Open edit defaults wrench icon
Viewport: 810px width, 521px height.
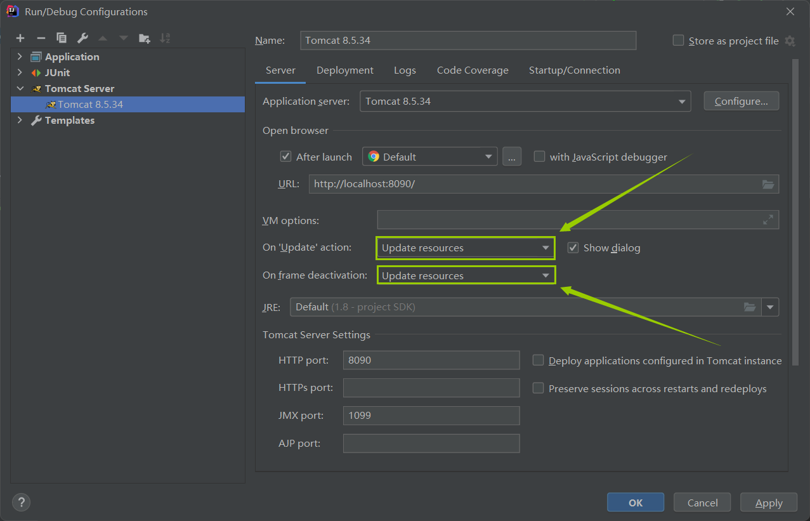(x=82, y=38)
